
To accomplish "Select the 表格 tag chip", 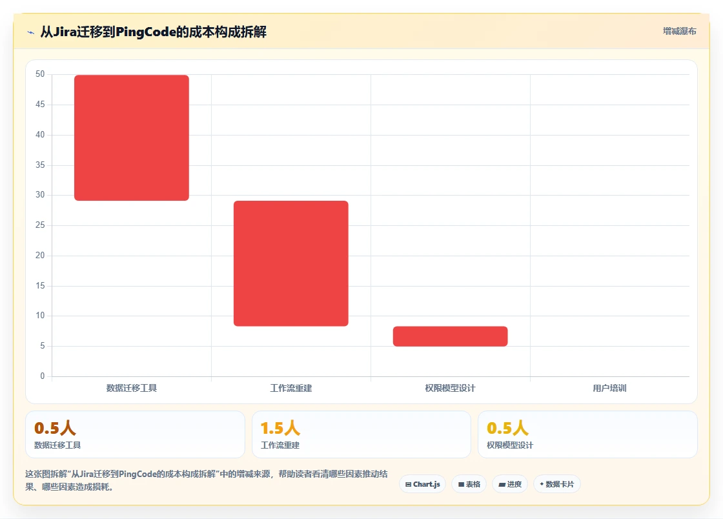I will coord(469,484).
